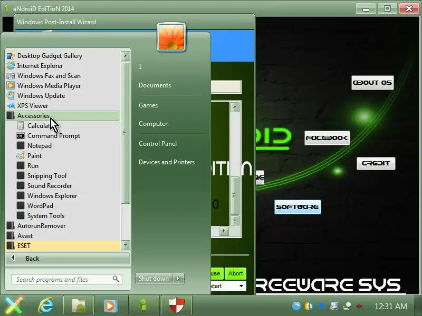The image size is (422, 316).
Task: Go Back to main Start menu
Action: [x=68, y=259]
